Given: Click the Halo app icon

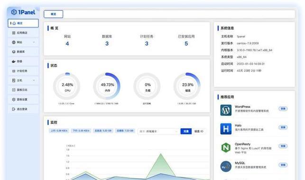Looking at the screenshot, I should (226, 129).
